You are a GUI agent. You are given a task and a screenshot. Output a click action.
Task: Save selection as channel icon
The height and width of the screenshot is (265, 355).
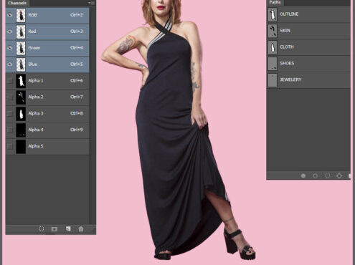point(55,229)
